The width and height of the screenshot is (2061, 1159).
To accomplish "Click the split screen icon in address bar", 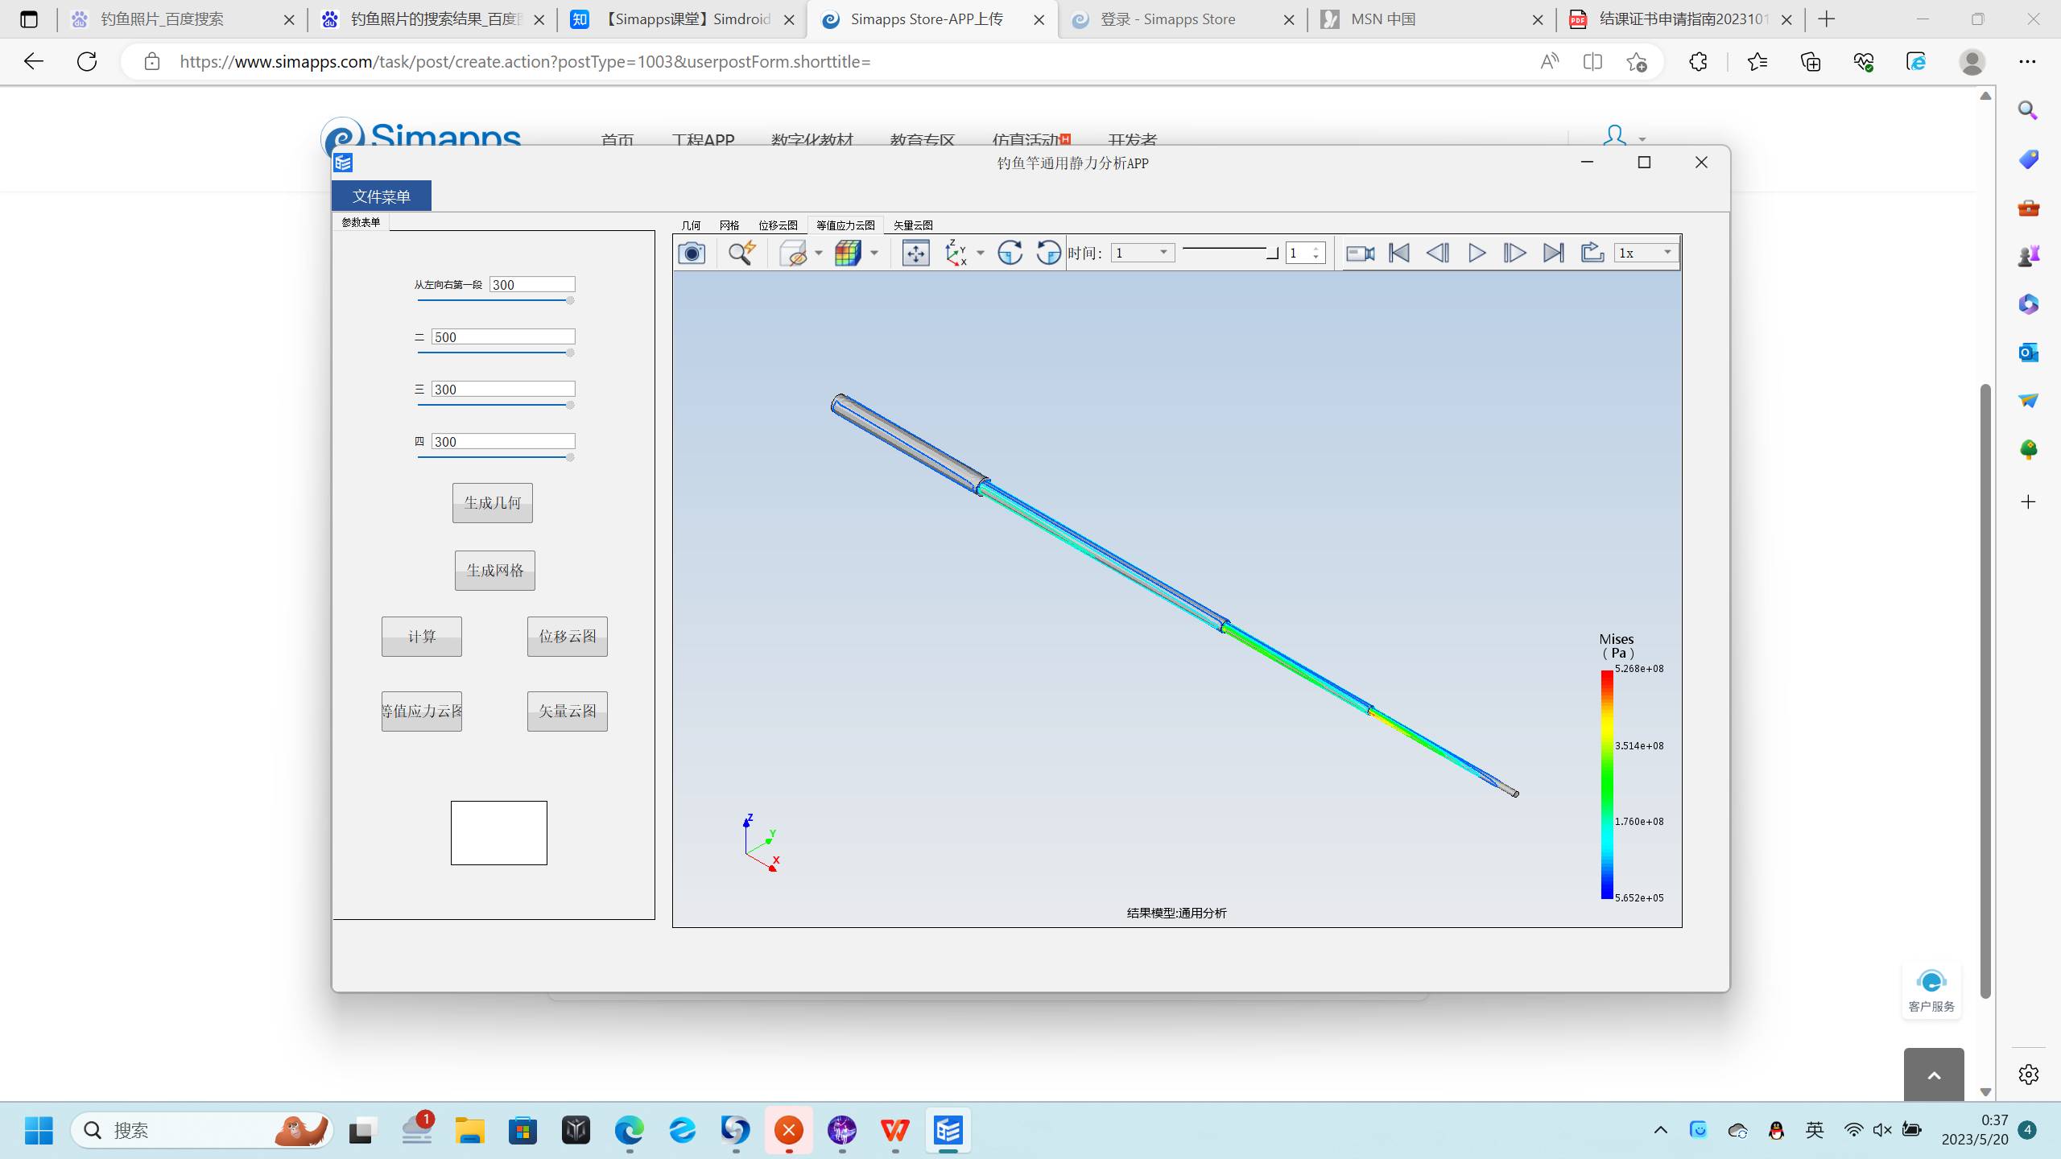I will pyautogui.click(x=1592, y=61).
